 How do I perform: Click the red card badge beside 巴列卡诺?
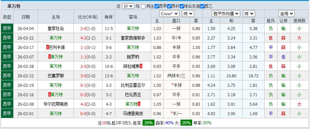tap(47, 48)
